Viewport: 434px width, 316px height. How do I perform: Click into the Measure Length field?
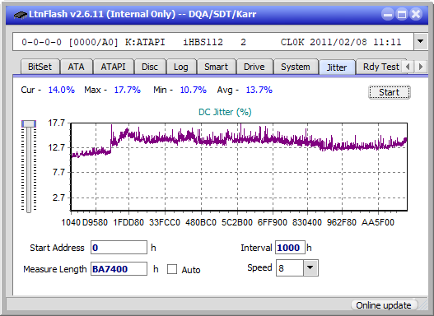click(119, 269)
